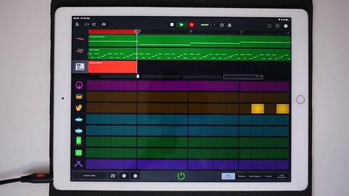The image size is (349, 196).
Task: Toggle the green sequencer power button
Action: tap(181, 176)
